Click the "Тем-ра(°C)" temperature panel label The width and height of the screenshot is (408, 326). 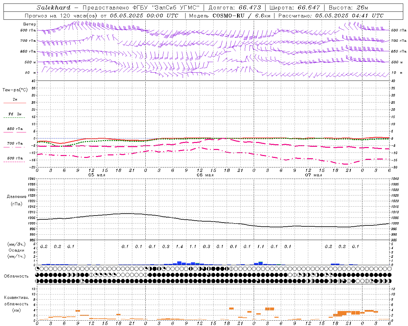pyautogui.click(x=15, y=90)
